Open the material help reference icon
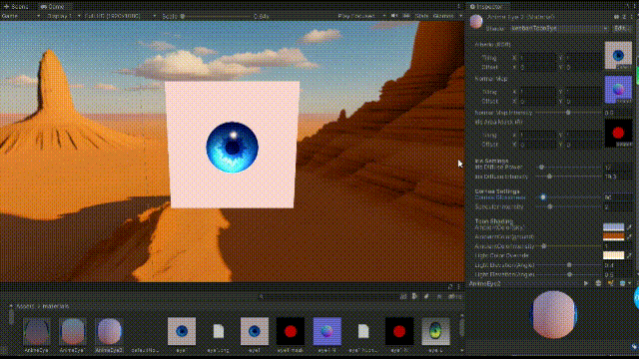This screenshot has width=639, height=359. click(x=616, y=17)
